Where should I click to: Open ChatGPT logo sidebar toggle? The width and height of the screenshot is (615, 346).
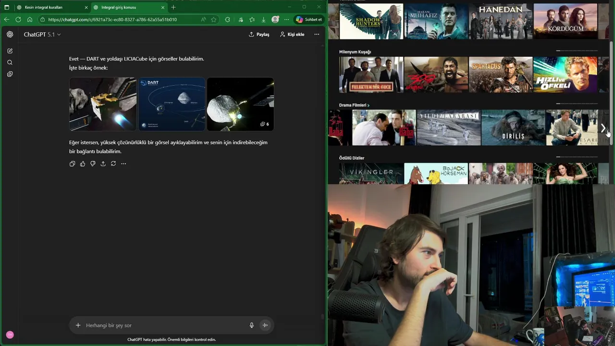tap(10, 35)
